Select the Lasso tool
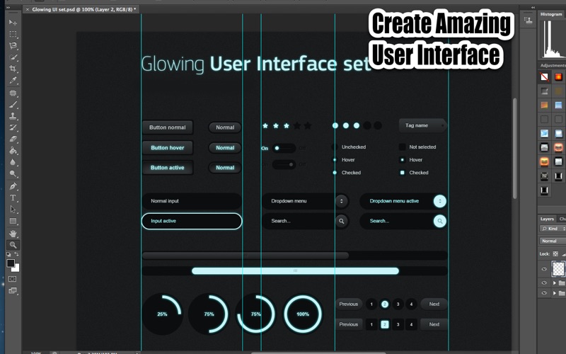 pyautogui.click(x=13, y=45)
